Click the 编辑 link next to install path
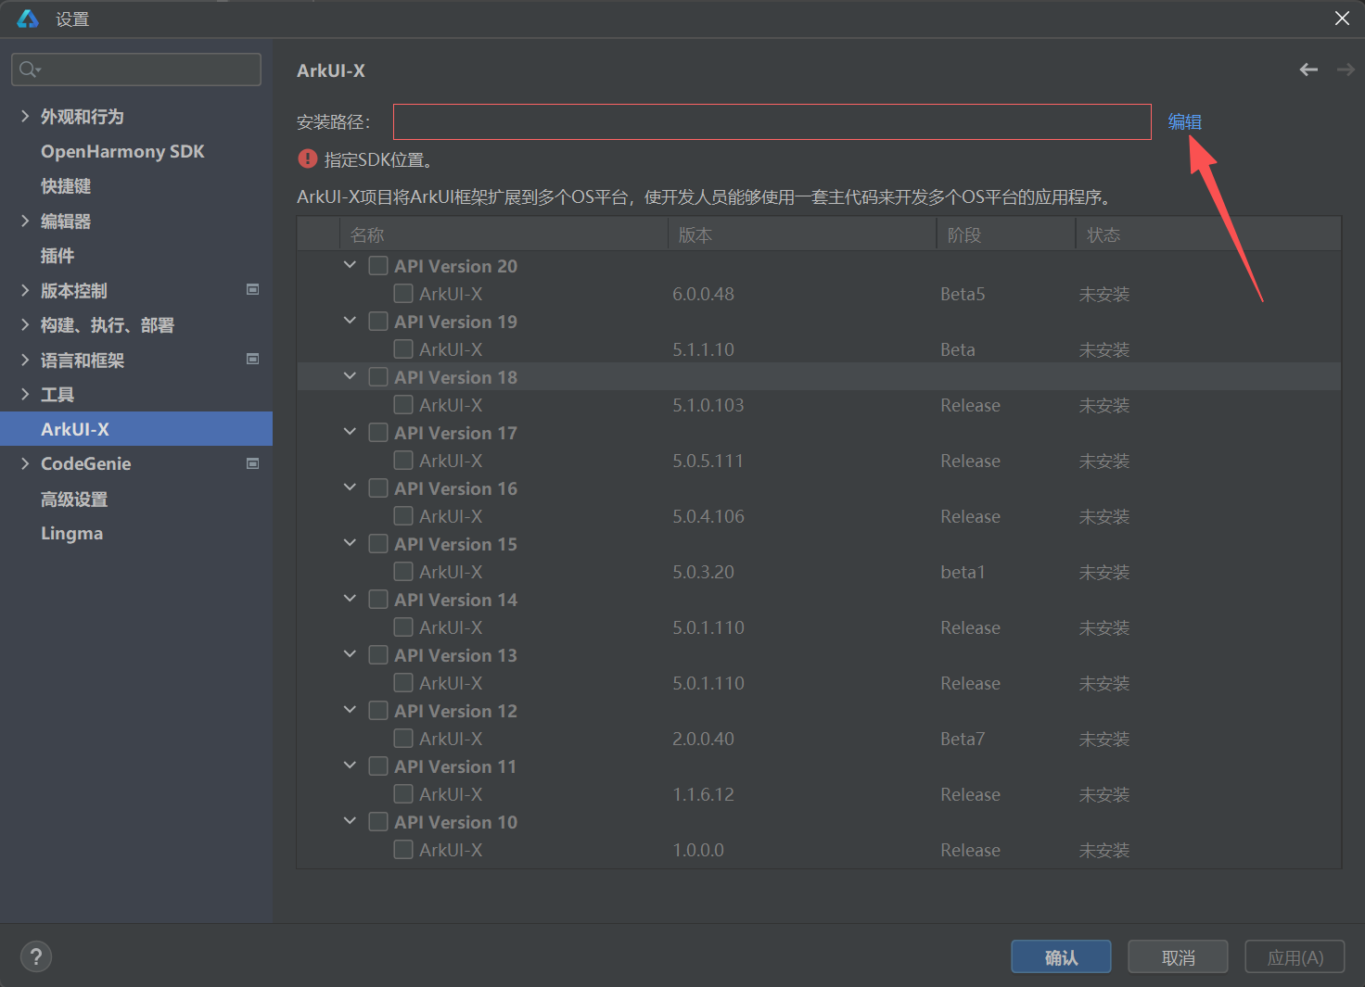 pos(1184,121)
